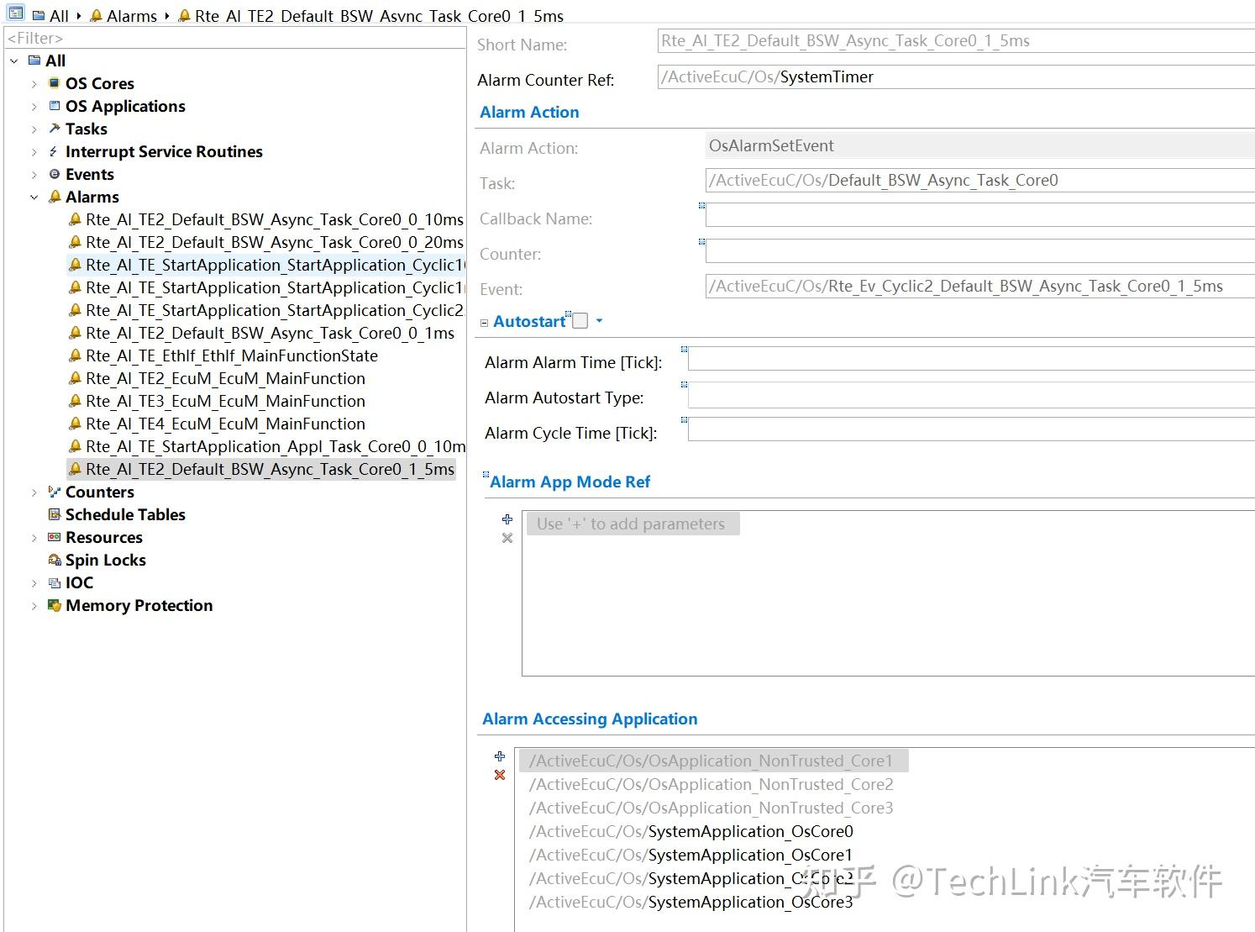Viewport: 1255px width, 932px height.
Task: Select OsApplication_NonTrusted_Core2 entry
Action: pos(711,784)
